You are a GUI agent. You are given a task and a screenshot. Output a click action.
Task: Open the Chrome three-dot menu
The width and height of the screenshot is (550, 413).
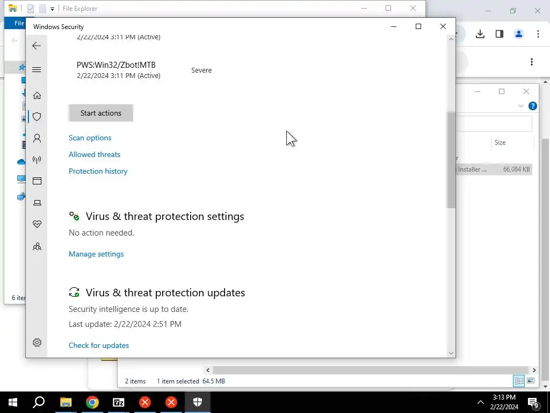point(538,34)
